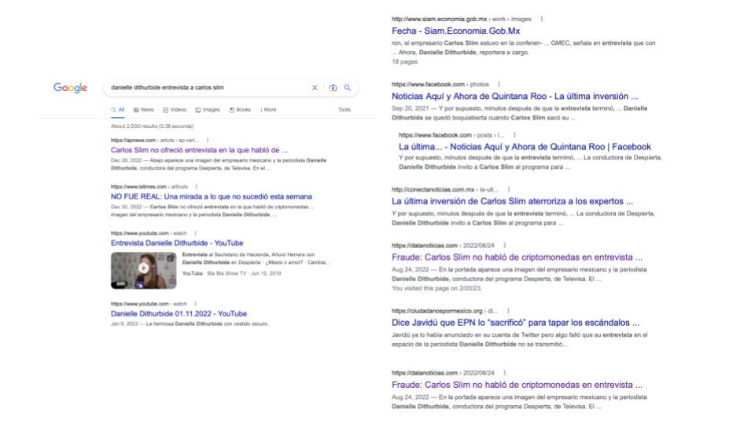Open 'Danielle Dithurbide 01.11.2022 - YouTube' link
Viewport: 755px width, 424px height.
point(179,314)
